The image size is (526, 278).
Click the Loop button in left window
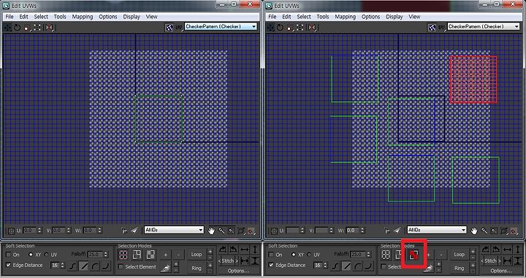coord(197,255)
